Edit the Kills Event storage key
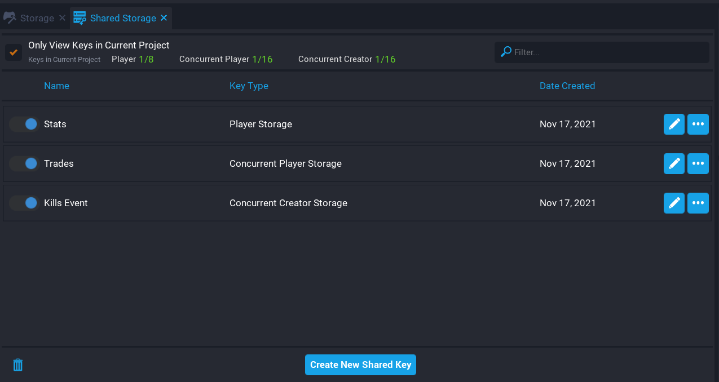Screen dimensions: 719x382 pyautogui.click(x=674, y=203)
